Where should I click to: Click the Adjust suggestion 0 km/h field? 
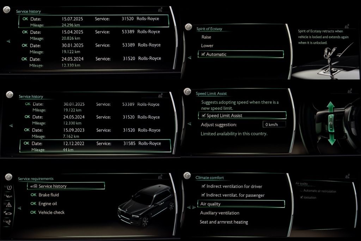(274, 125)
